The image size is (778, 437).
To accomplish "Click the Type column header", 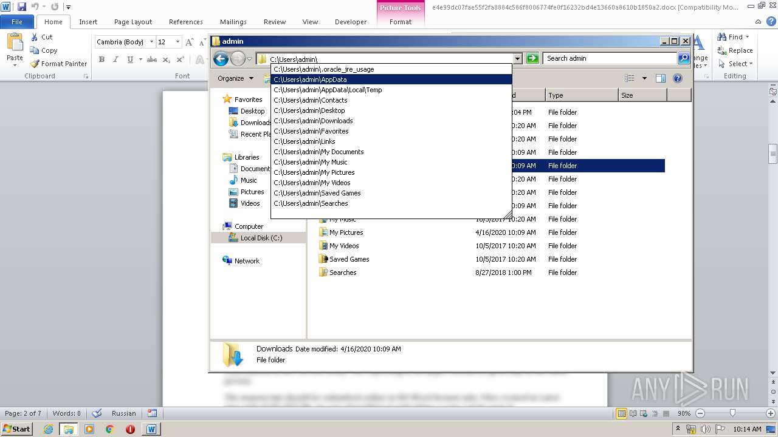I will 582,95.
